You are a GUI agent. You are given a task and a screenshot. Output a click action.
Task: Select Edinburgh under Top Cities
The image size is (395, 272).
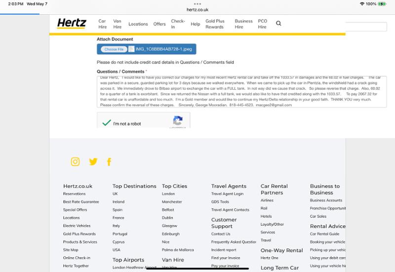[170, 233]
